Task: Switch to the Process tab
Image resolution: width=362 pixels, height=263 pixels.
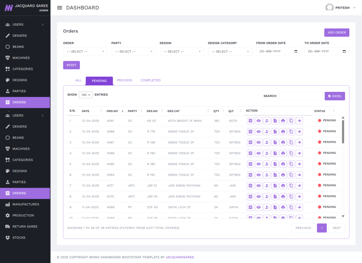Action: click(x=125, y=80)
